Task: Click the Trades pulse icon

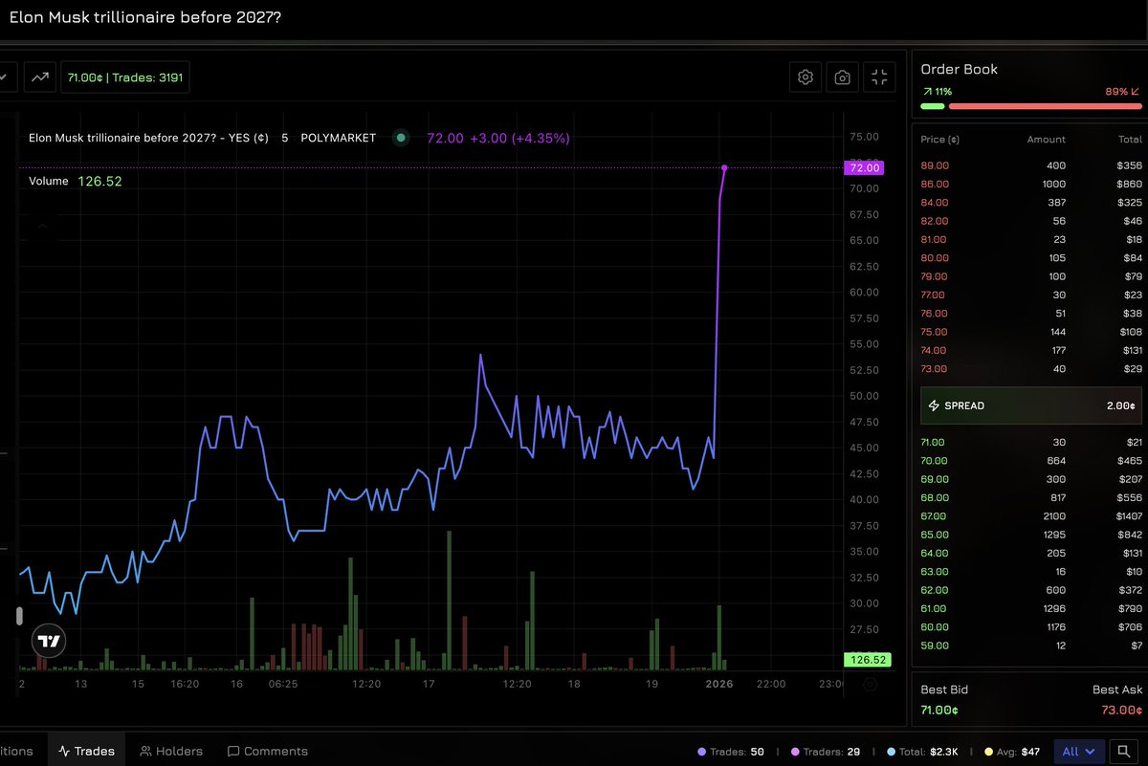Action: 64,752
